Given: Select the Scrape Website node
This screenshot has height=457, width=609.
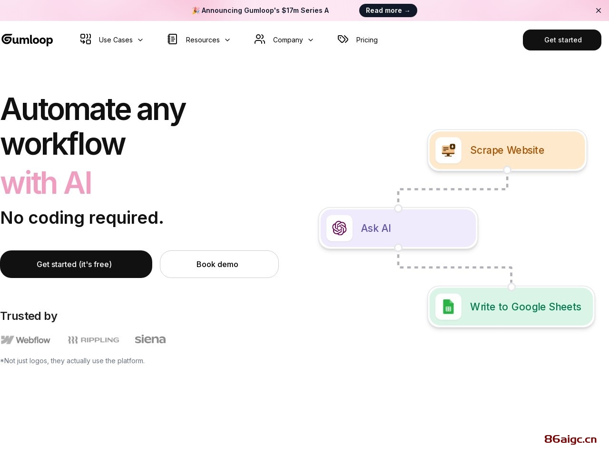Looking at the screenshot, I should point(507,150).
